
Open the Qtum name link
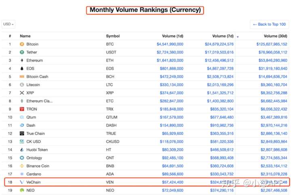[x=31, y=117]
